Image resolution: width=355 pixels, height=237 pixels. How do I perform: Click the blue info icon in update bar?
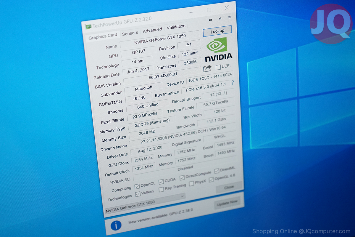coord(116,226)
